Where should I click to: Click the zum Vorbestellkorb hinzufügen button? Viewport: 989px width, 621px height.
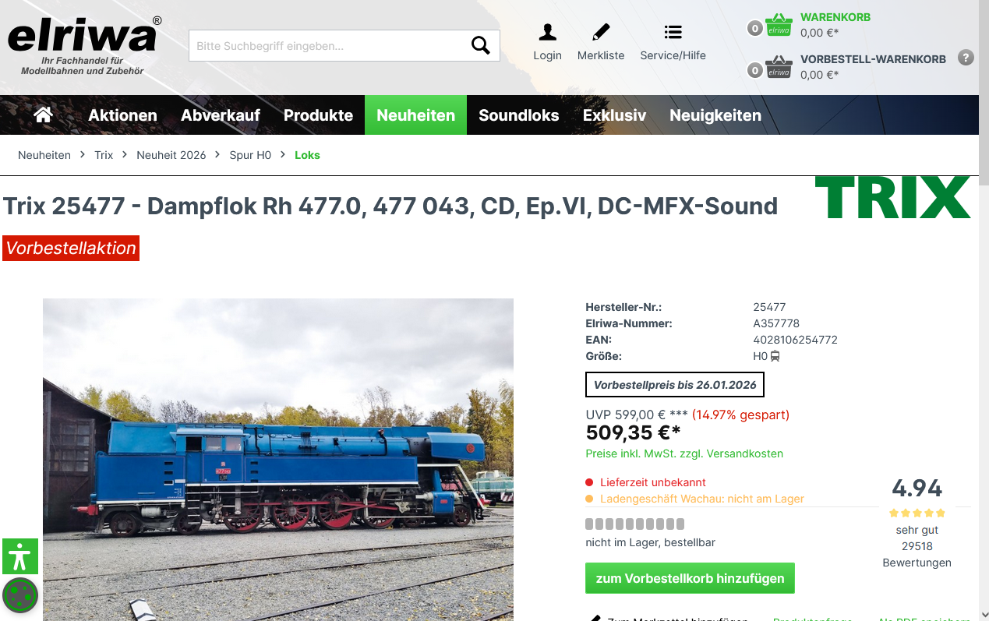[690, 578]
